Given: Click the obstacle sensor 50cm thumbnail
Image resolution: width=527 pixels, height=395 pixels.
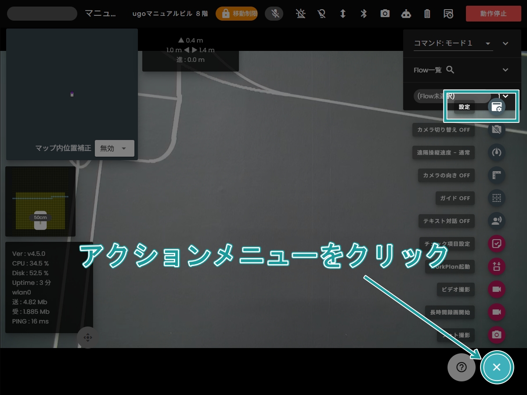Looking at the screenshot, I should (40, 201).
